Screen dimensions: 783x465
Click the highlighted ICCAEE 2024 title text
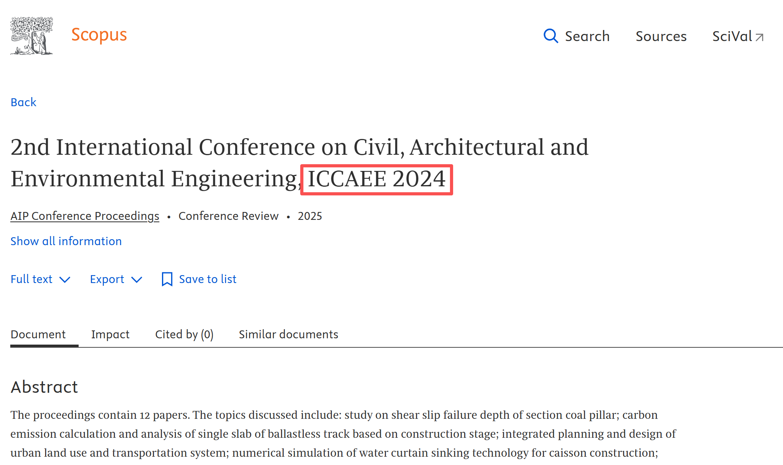click(x=376, y=179)
